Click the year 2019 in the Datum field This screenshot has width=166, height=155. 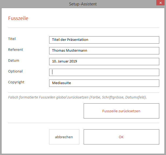click(73, 61)
